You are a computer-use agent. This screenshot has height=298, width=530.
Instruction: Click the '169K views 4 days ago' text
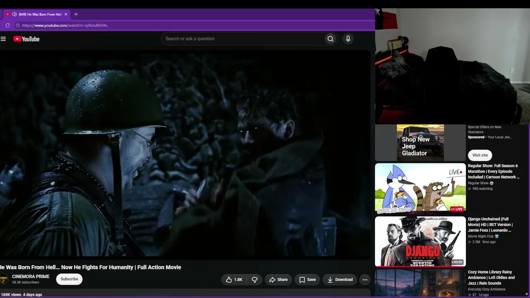click(21, 295)
